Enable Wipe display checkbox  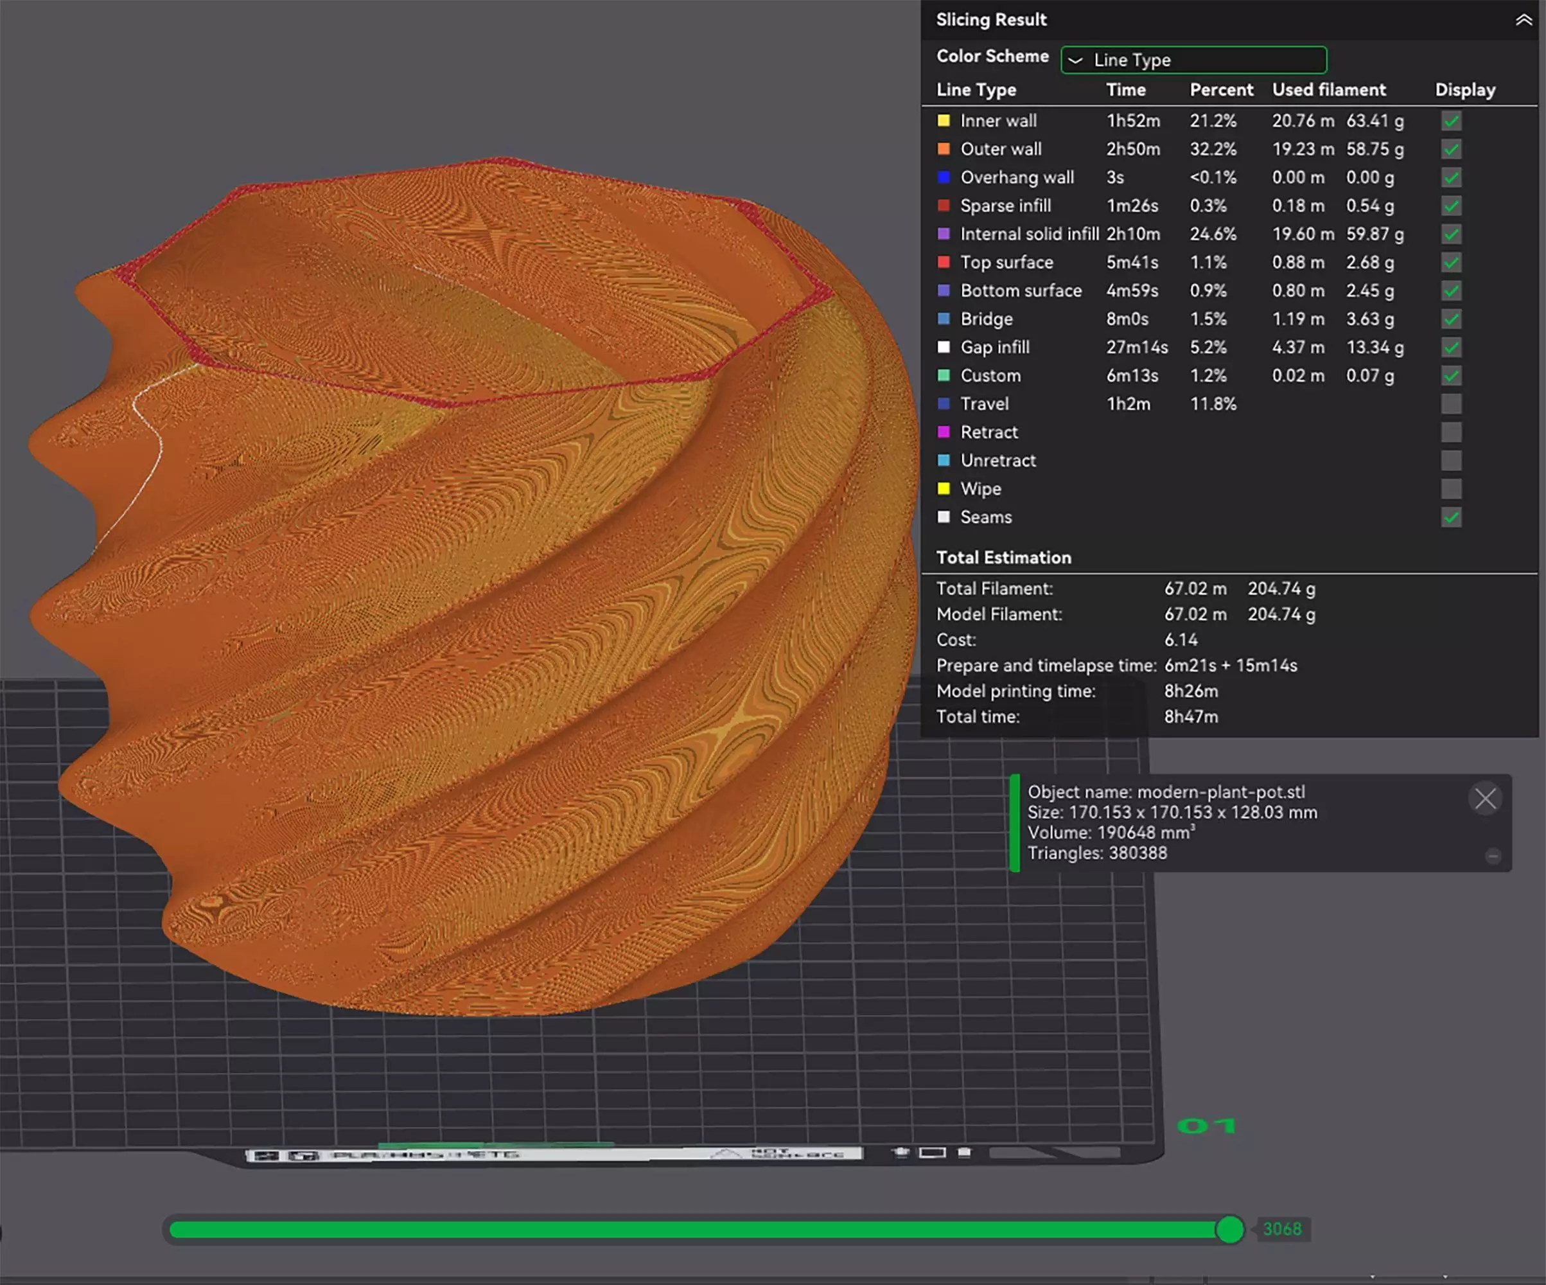(x=1451, y=489)
